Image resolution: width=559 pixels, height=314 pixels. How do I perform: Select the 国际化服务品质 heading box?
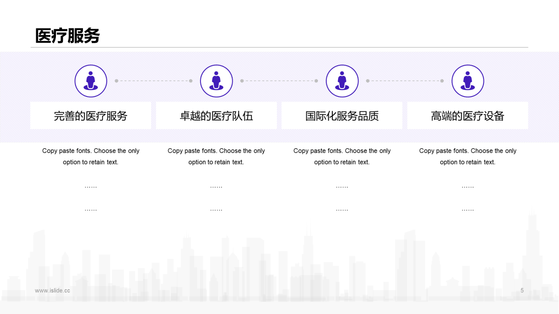click(x=342, y=116)
